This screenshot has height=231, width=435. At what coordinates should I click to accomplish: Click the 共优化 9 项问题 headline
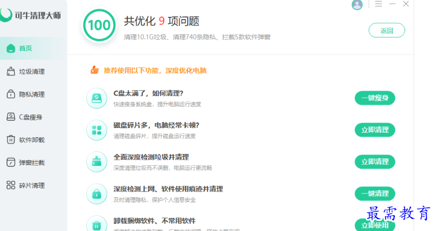162,21
